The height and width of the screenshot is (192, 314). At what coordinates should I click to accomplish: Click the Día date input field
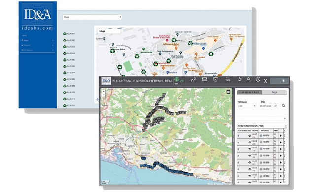[268, 106]
